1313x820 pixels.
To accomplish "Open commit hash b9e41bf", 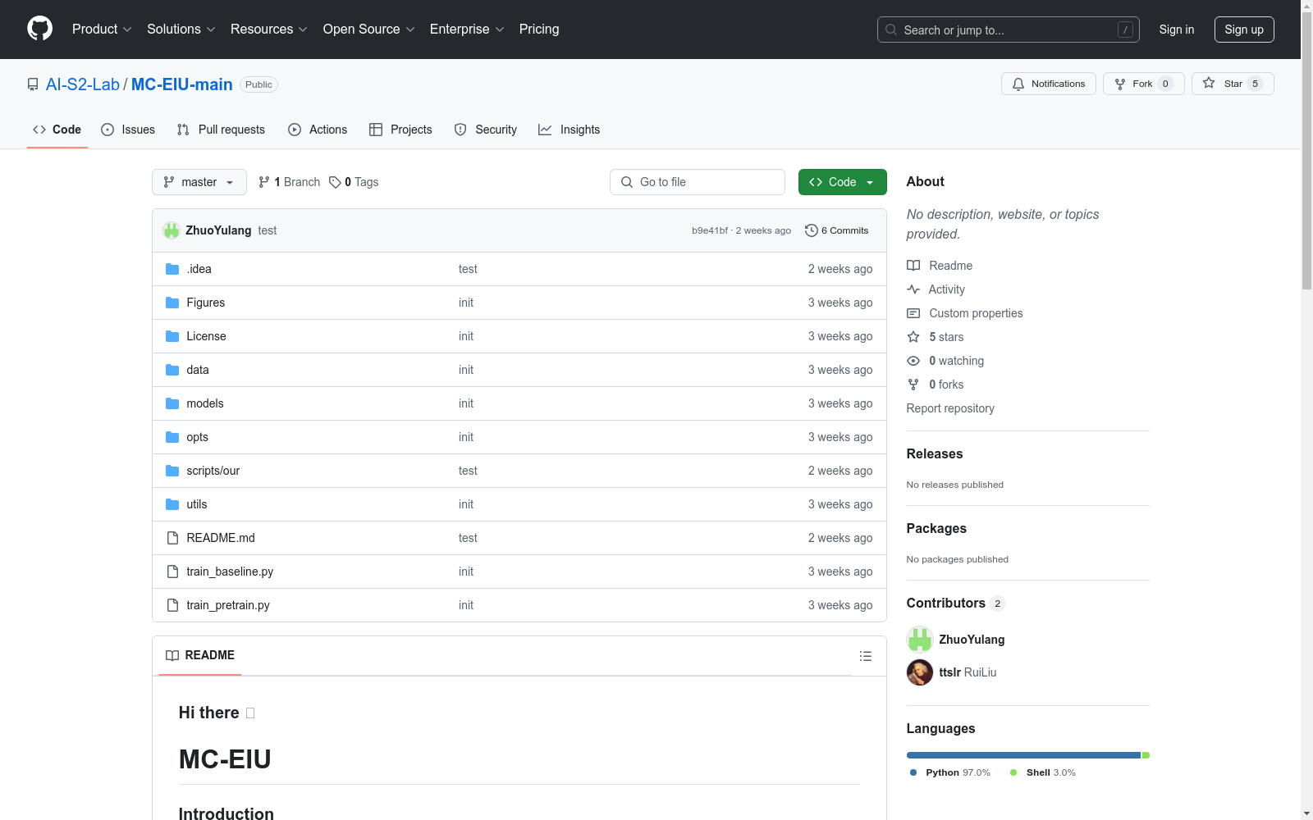I will coord(710,230).
